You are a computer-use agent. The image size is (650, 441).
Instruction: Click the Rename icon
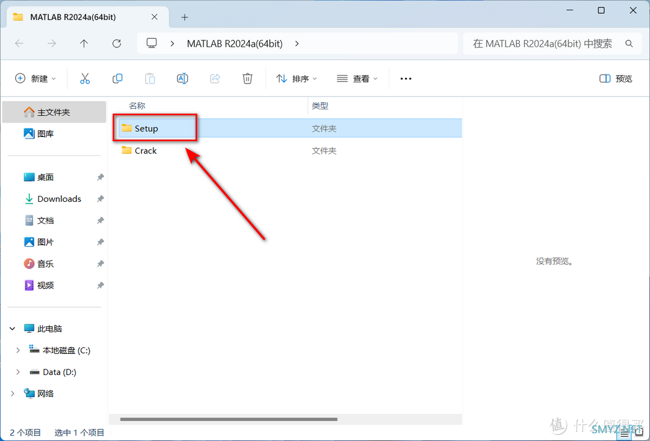point(182,79)
